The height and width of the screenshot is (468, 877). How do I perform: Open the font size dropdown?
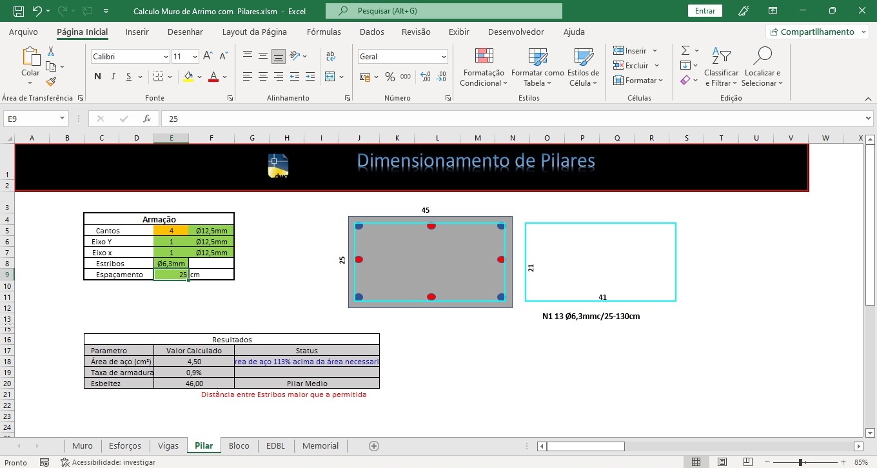194,57
